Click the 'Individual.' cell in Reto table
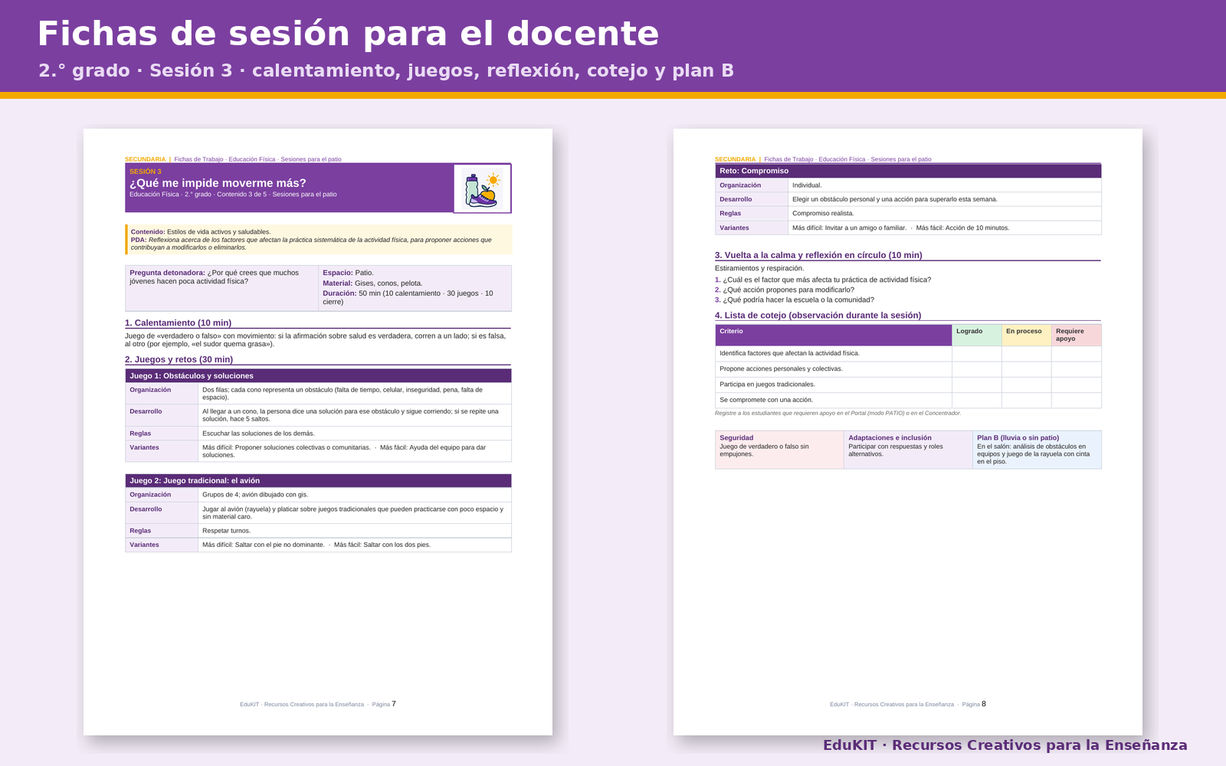Image resolution: width=1226 pixels, height=766 pixels. pos(945,185)
